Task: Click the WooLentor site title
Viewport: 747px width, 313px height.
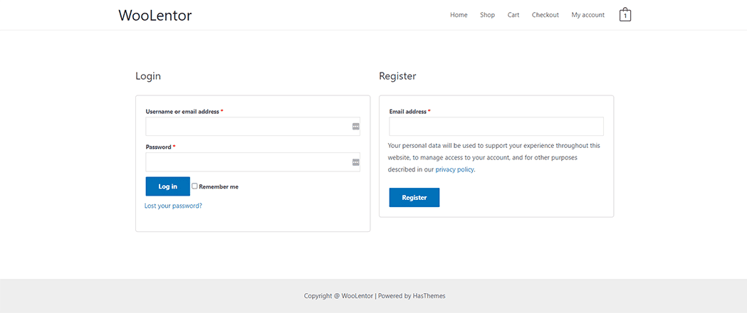Action: pyautogui.click(x=155, y=15)
